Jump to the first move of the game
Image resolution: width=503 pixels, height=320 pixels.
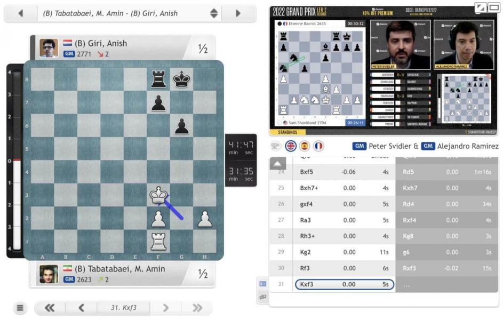click(50, 308)
